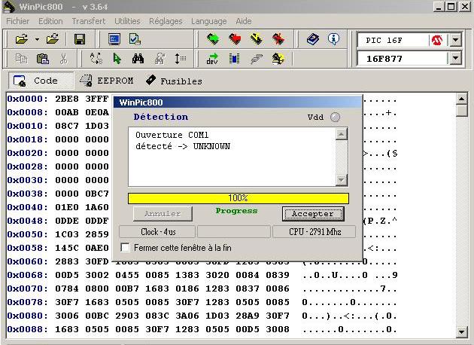Switch to the Code tab

click(x=41, y=81)
